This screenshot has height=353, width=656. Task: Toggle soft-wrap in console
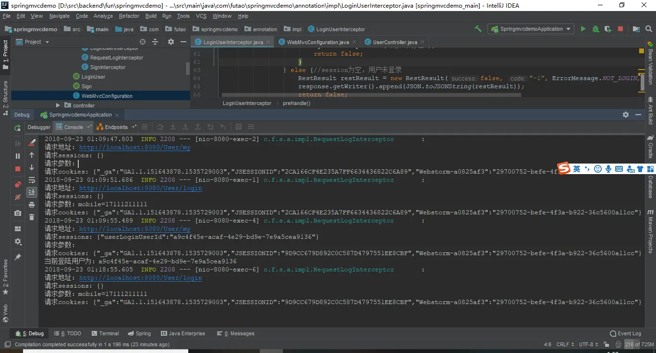click(32, 180)
